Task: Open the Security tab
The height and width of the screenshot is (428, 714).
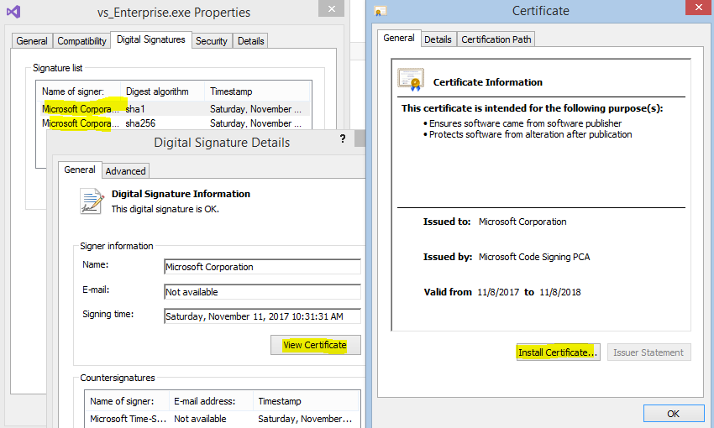Action: [212, 41]
